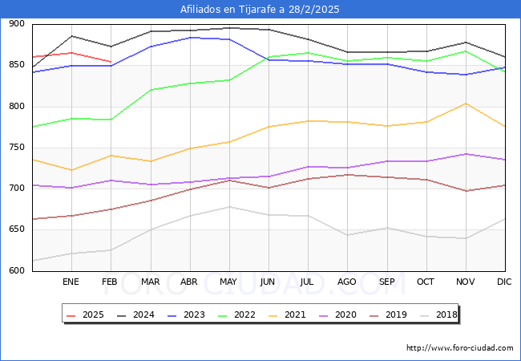Click the 2021 legend label
This screenshot has width=521, height=361.
(295, 314)
